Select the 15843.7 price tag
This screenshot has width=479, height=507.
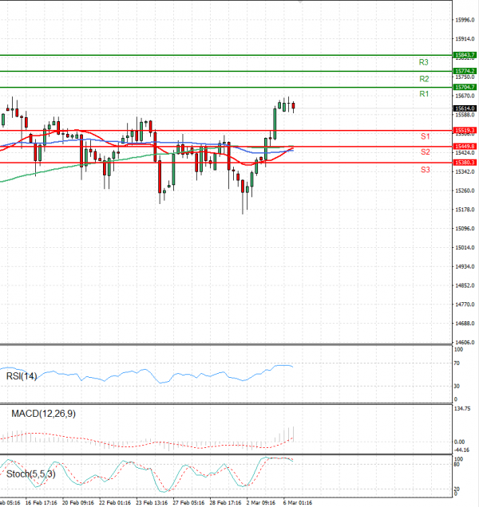tap(465, 55)
